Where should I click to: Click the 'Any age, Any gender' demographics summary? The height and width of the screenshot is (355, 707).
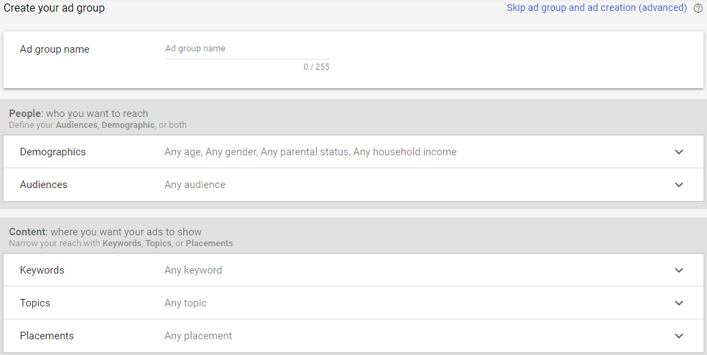click(x=310, y=152)
